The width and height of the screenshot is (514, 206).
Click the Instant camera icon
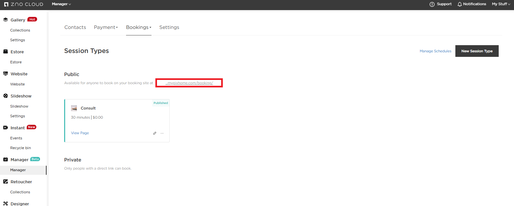pos(6,128)
